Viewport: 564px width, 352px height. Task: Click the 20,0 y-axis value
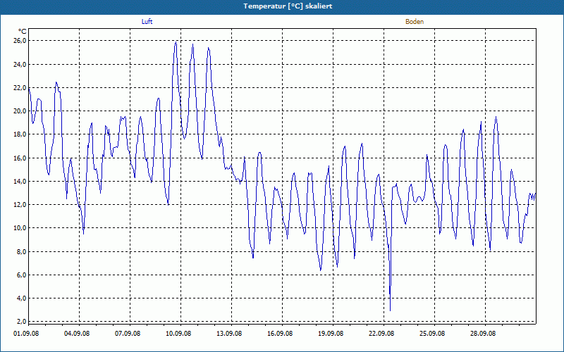tap(20, 111)
